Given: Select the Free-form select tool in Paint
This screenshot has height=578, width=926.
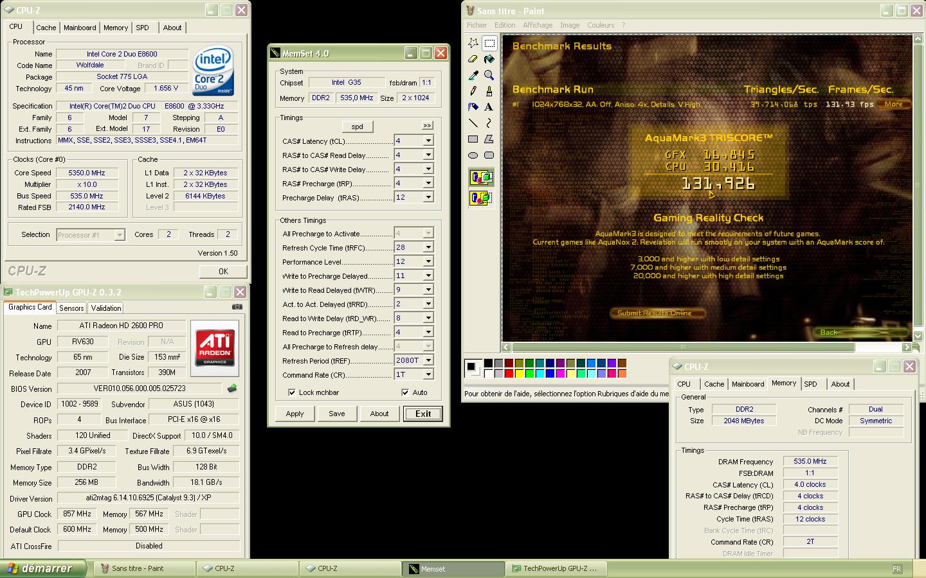Looking at the screenshot, I should pyautogui.click(x=473, y=43).
